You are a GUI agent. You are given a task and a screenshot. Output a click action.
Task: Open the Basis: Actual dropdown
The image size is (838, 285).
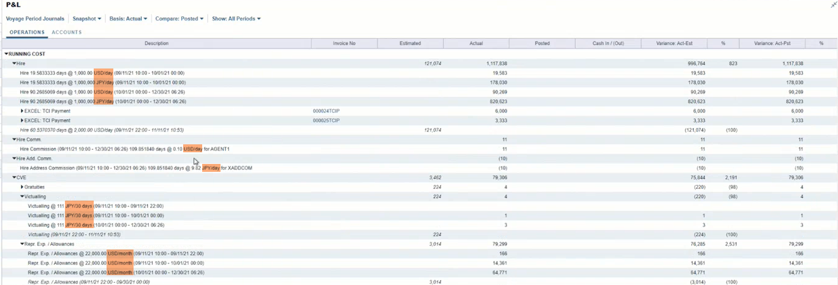(x=128, y=19)
